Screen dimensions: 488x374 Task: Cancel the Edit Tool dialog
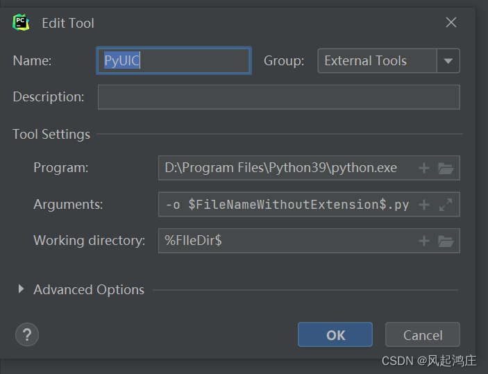[423, 335]
